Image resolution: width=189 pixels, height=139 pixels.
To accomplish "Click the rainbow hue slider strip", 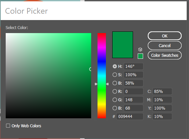I will 102,76.
